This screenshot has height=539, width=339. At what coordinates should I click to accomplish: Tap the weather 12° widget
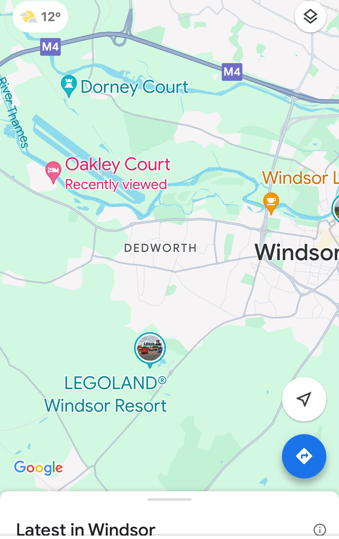coord(40,17)
